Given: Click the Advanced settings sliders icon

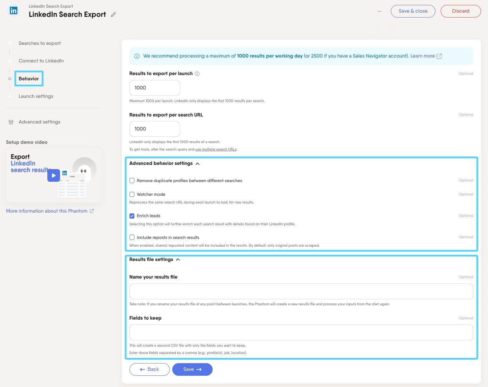Looking at the screenshot, I should point(11,122).
